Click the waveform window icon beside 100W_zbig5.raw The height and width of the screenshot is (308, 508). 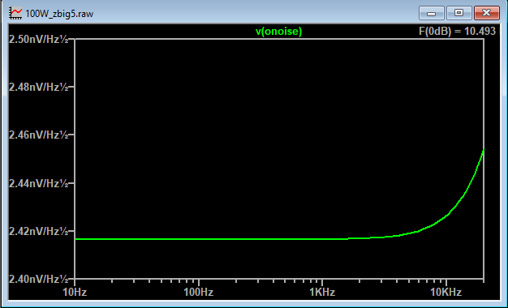[16, 13]
